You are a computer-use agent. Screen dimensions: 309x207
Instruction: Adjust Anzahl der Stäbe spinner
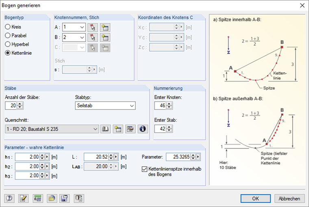(x=20, y=106)
